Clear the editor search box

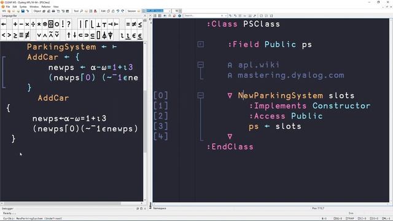click(x=222, y=16)
